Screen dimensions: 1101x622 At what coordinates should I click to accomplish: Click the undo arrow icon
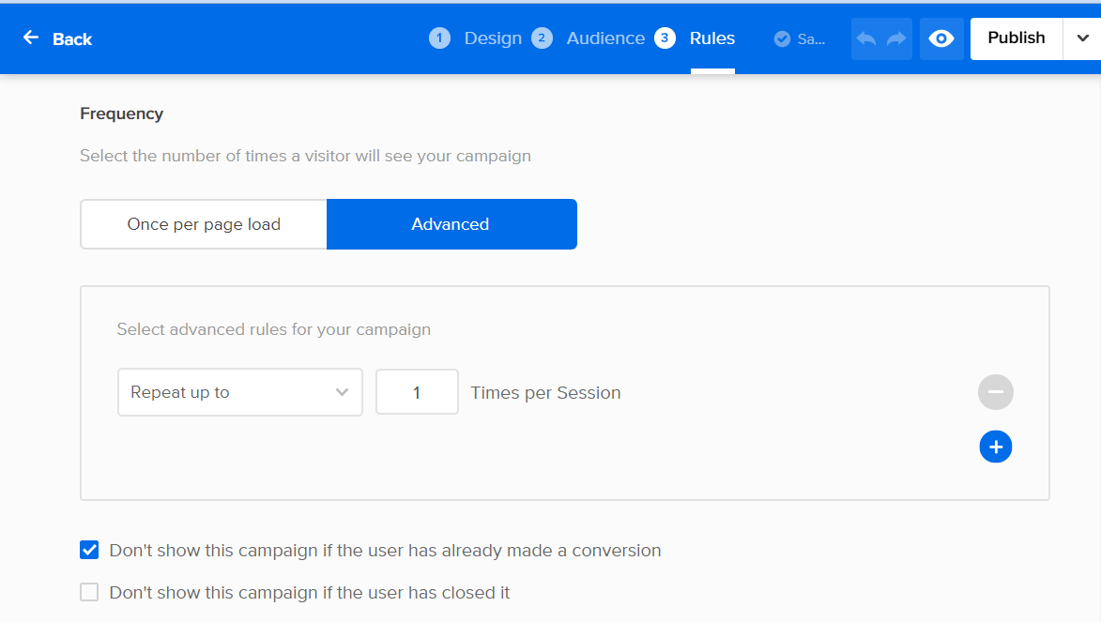click(x=866, y=38)
